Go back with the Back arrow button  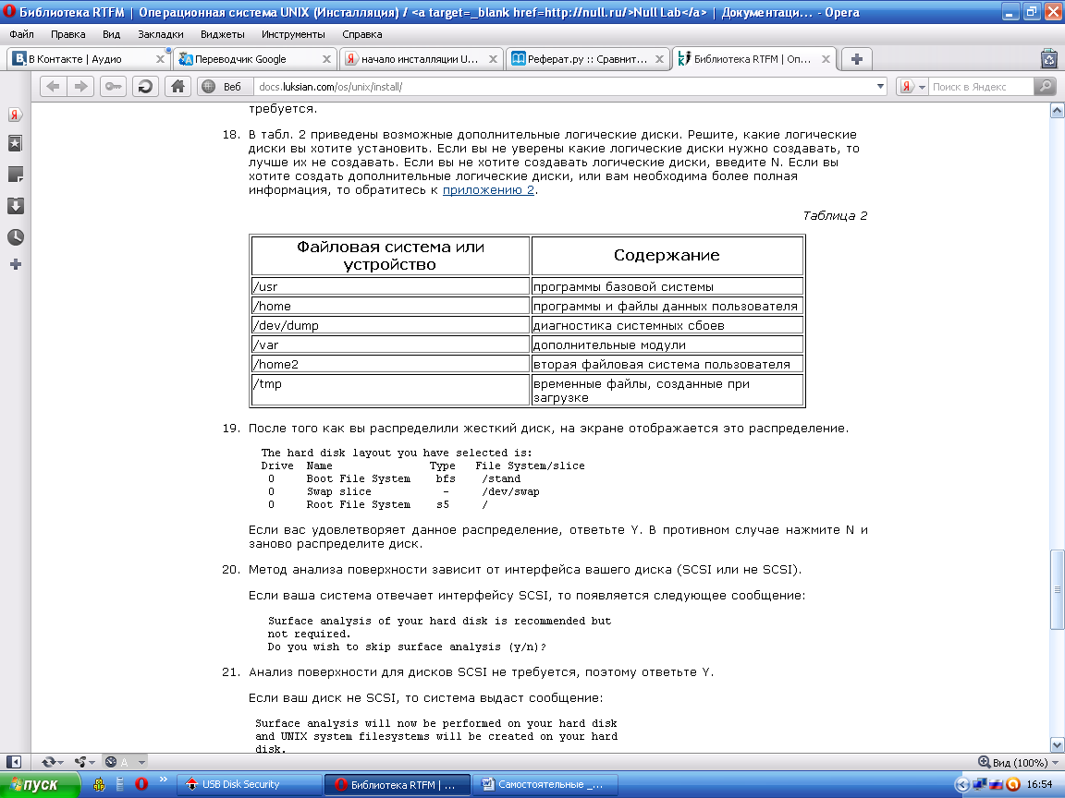pos(53,86)
